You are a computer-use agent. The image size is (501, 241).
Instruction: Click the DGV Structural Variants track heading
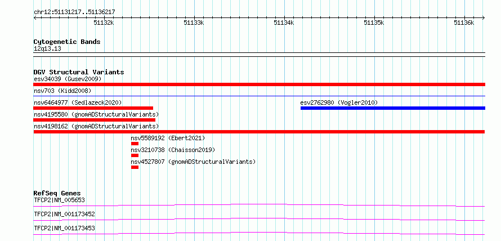pos(79,72)
